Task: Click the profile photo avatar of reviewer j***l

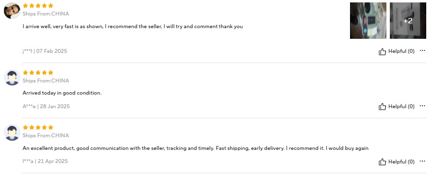Action: (x=12, y=11)
